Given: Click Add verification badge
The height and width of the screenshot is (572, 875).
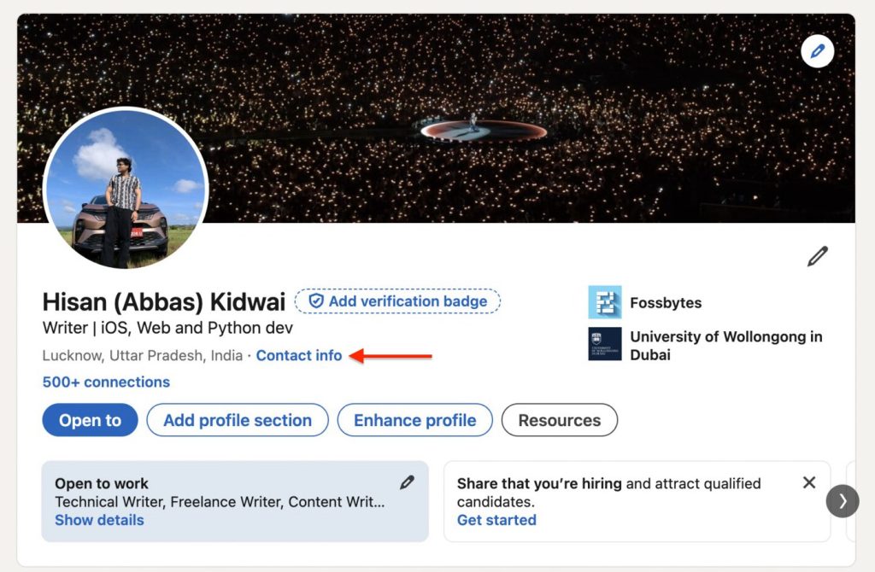Looking at the screenshot, I should click(408, 301).
